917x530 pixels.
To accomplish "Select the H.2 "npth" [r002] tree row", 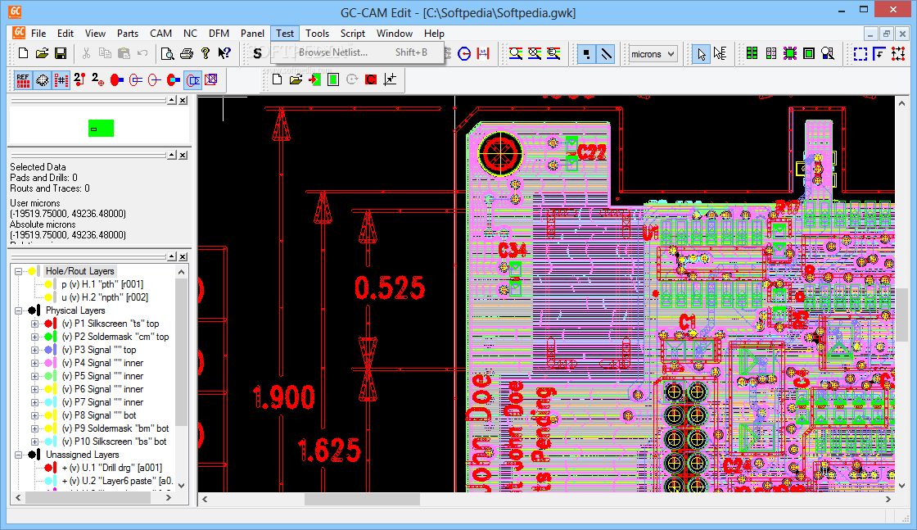I will (x=104, y=297).
